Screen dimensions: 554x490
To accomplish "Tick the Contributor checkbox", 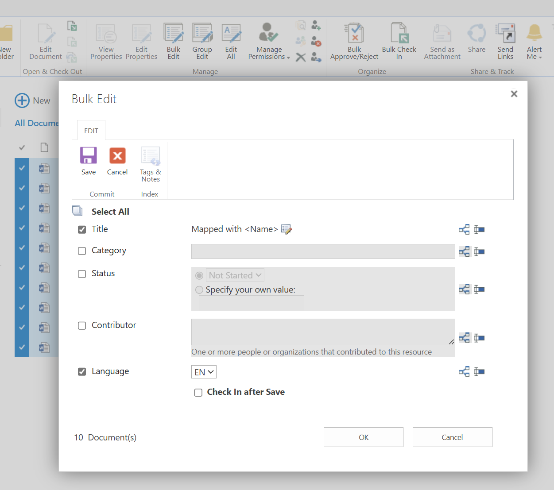I will [x=82, y=326].
